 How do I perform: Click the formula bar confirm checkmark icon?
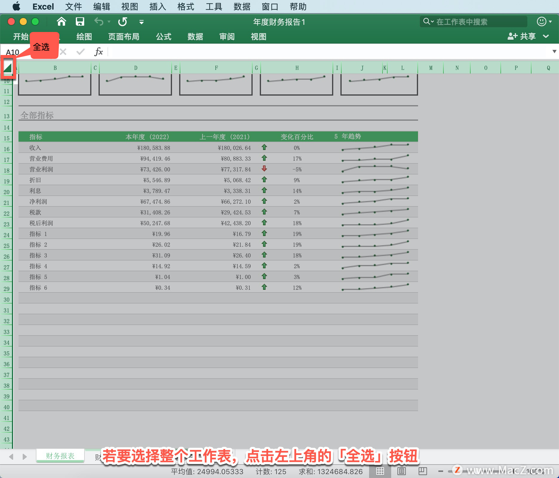[x=80, y=52]
